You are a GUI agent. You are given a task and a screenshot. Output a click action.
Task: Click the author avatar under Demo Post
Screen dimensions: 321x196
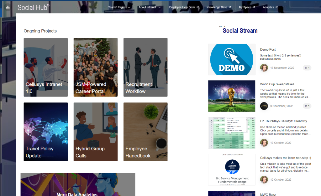coord(264,68)
